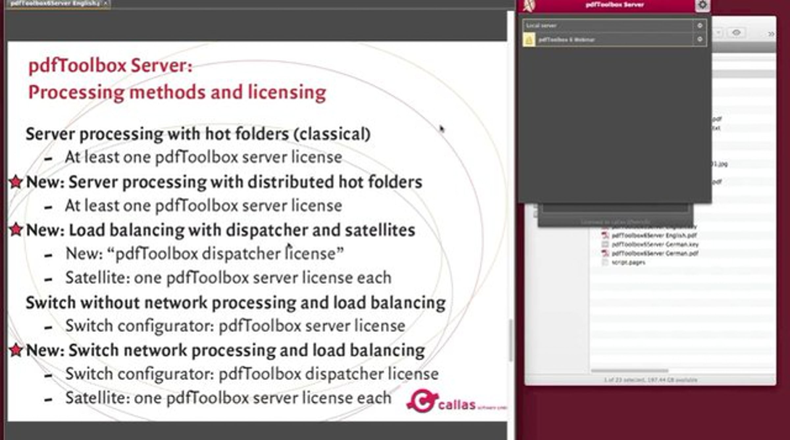Image resolution: width=790 pixels, height=440 pixels.
Task: Click the PDF icon of pdfToolbox6Server English.pdf
Action: click(x=605, y=235)
